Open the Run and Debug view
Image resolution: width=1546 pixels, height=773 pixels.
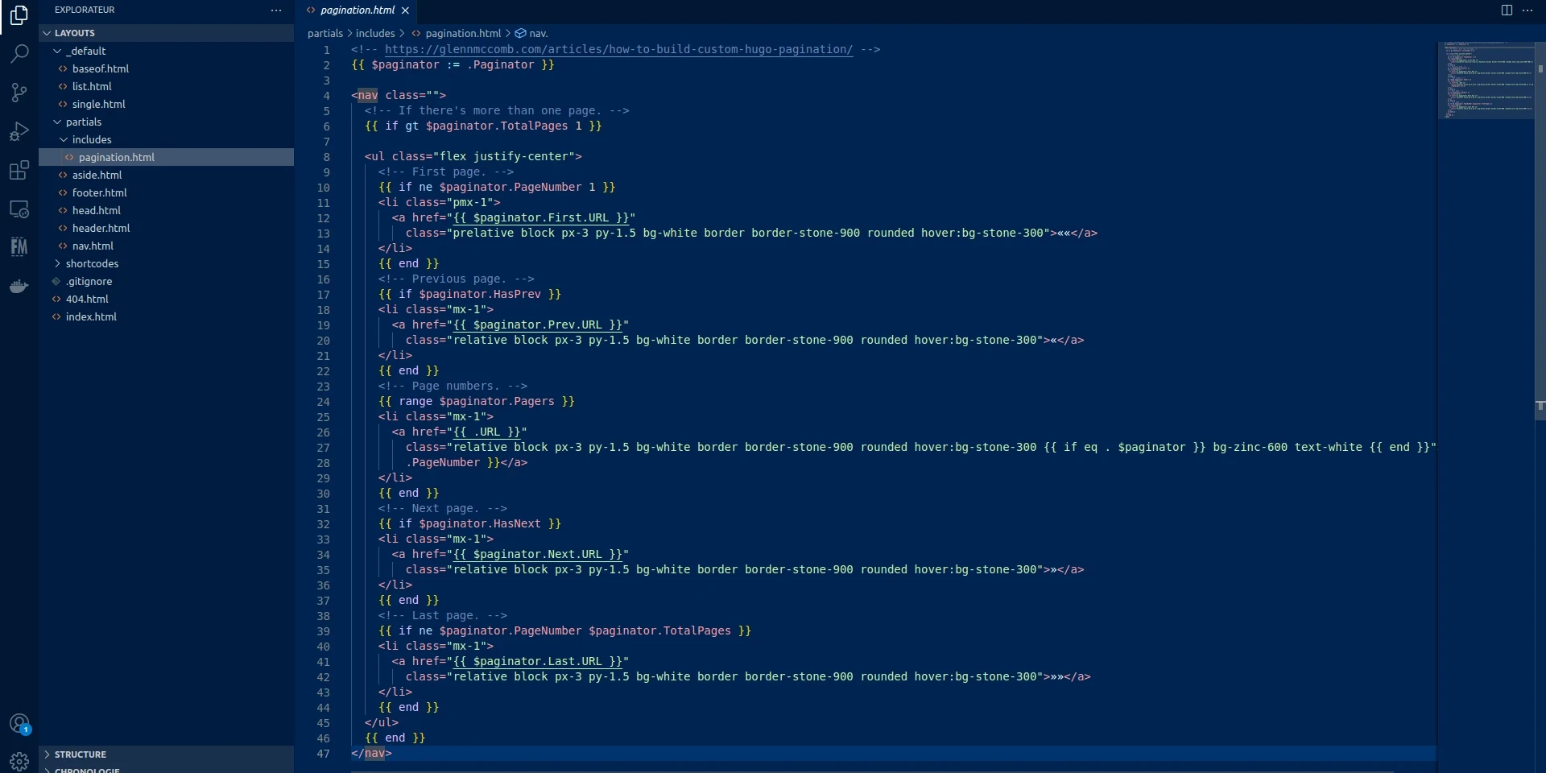(19, 131)
